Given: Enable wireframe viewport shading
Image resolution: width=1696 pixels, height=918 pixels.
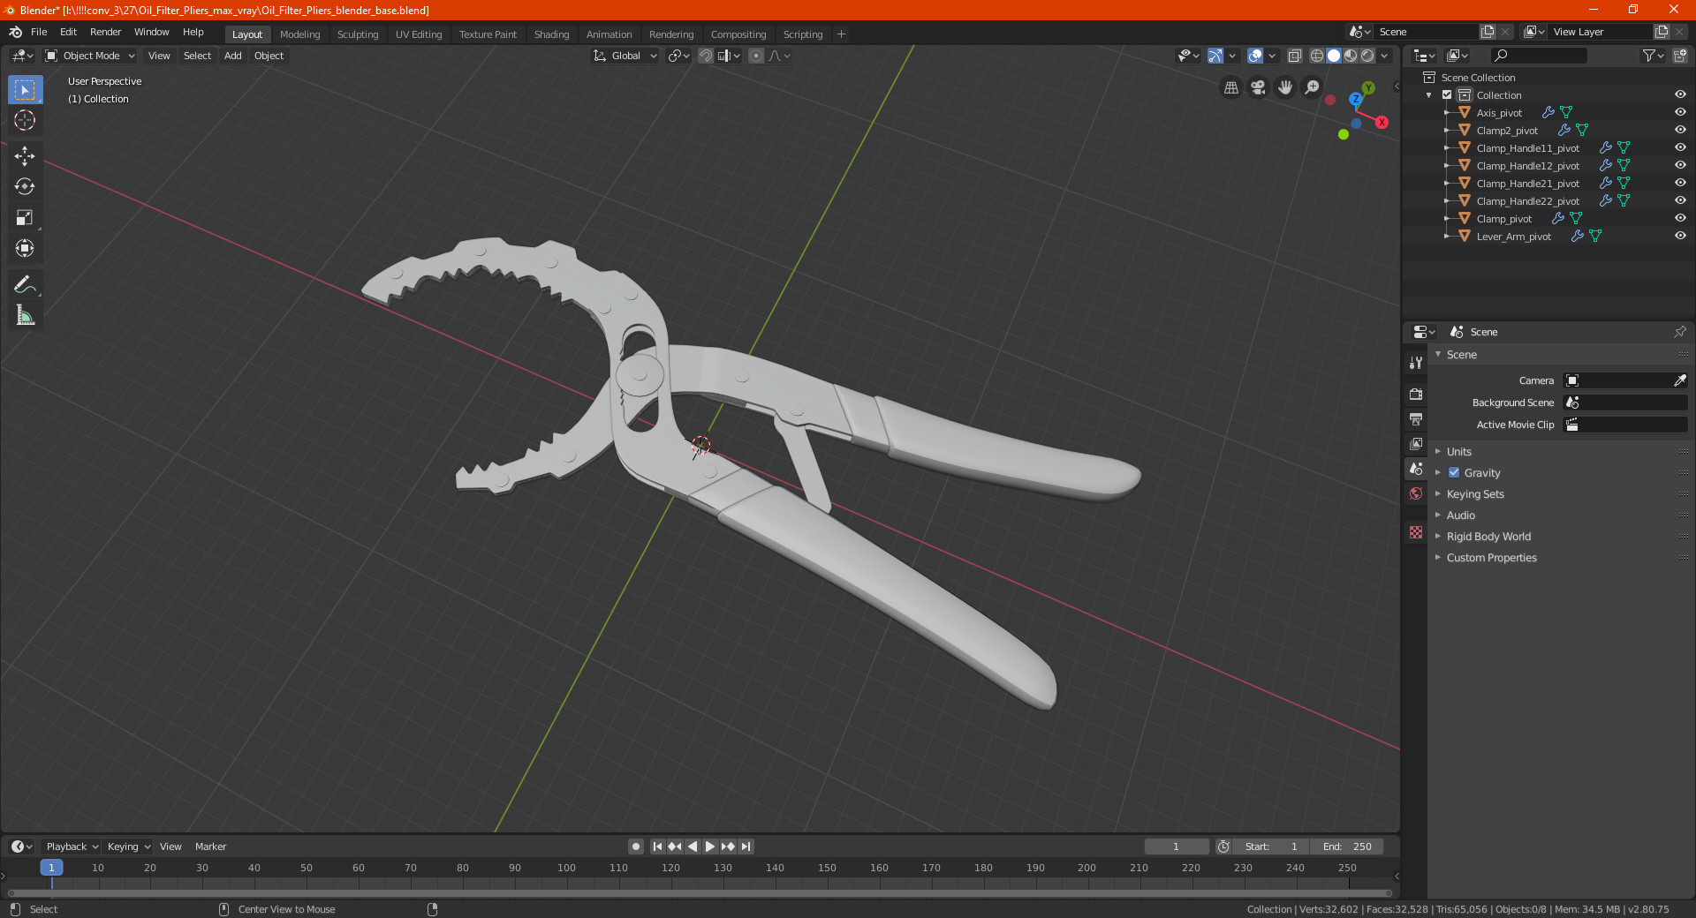Looking at the screenshot, I should 1317,56.
